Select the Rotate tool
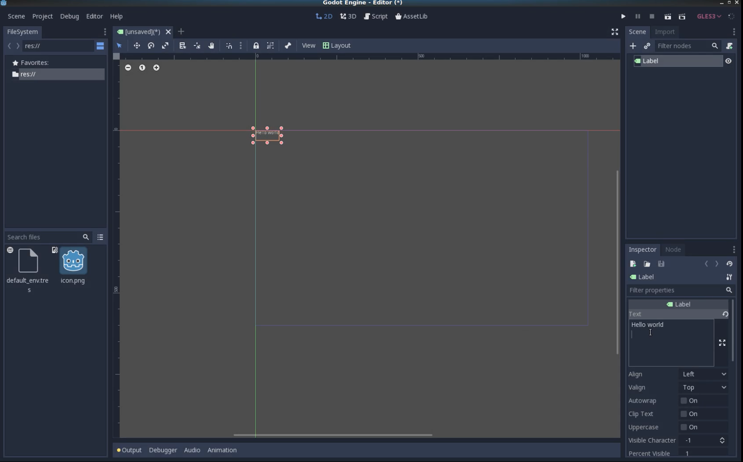This screenshot has height=462, width=743. click(x=151, y=45)
